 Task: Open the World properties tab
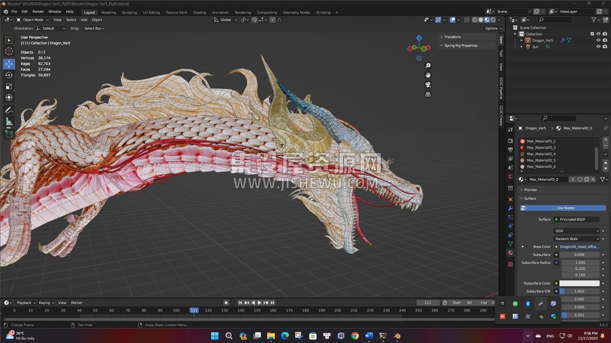coord(510,177)
